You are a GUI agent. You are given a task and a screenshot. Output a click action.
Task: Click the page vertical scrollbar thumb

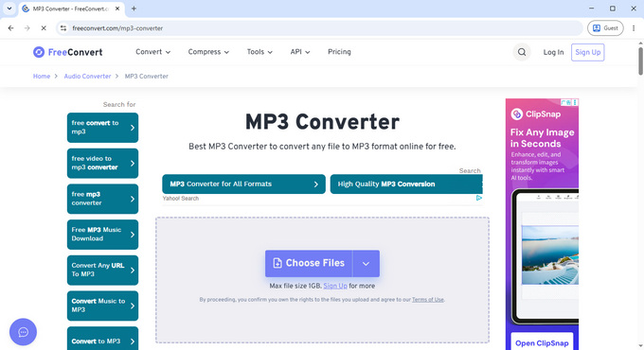pyautogui.click(x=640, y=61)
